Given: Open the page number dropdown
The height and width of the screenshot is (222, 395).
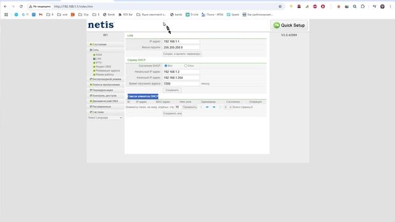Looking at the screenshot, I should (x=228, y=107).
